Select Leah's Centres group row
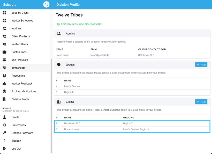This screenshot has width=212, height=154. [132, 86]
